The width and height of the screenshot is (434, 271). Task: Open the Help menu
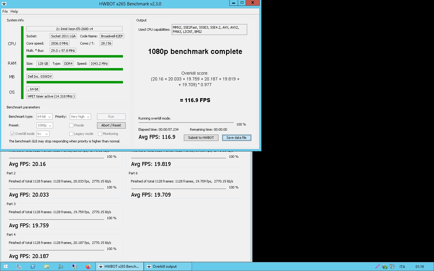(x=14, y=11)
